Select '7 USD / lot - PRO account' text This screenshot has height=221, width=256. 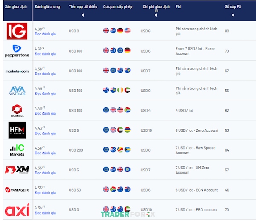[196, 210]
